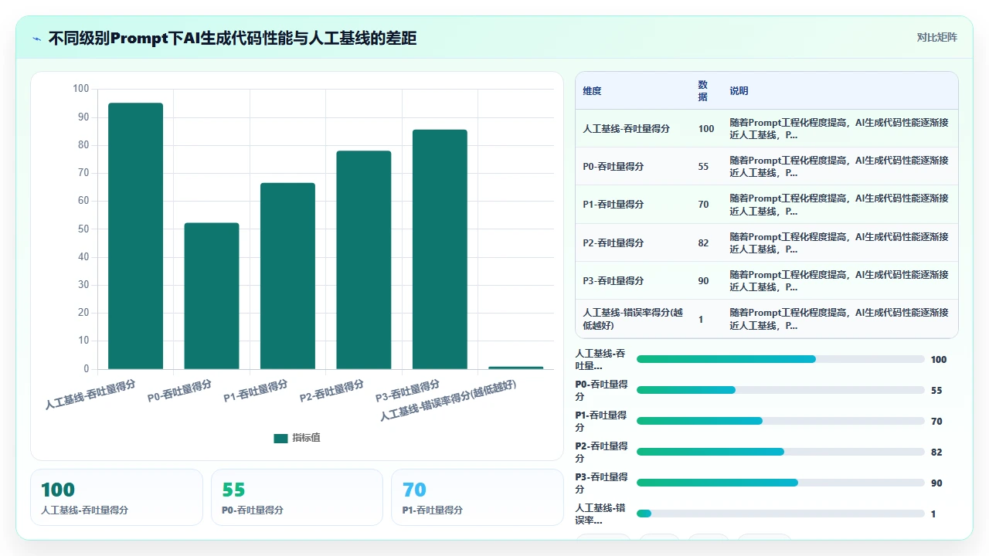Click the 人工基线-错误率 progress bar showing 1
This screenshot has height=556, width=989.
pos(780,514)
